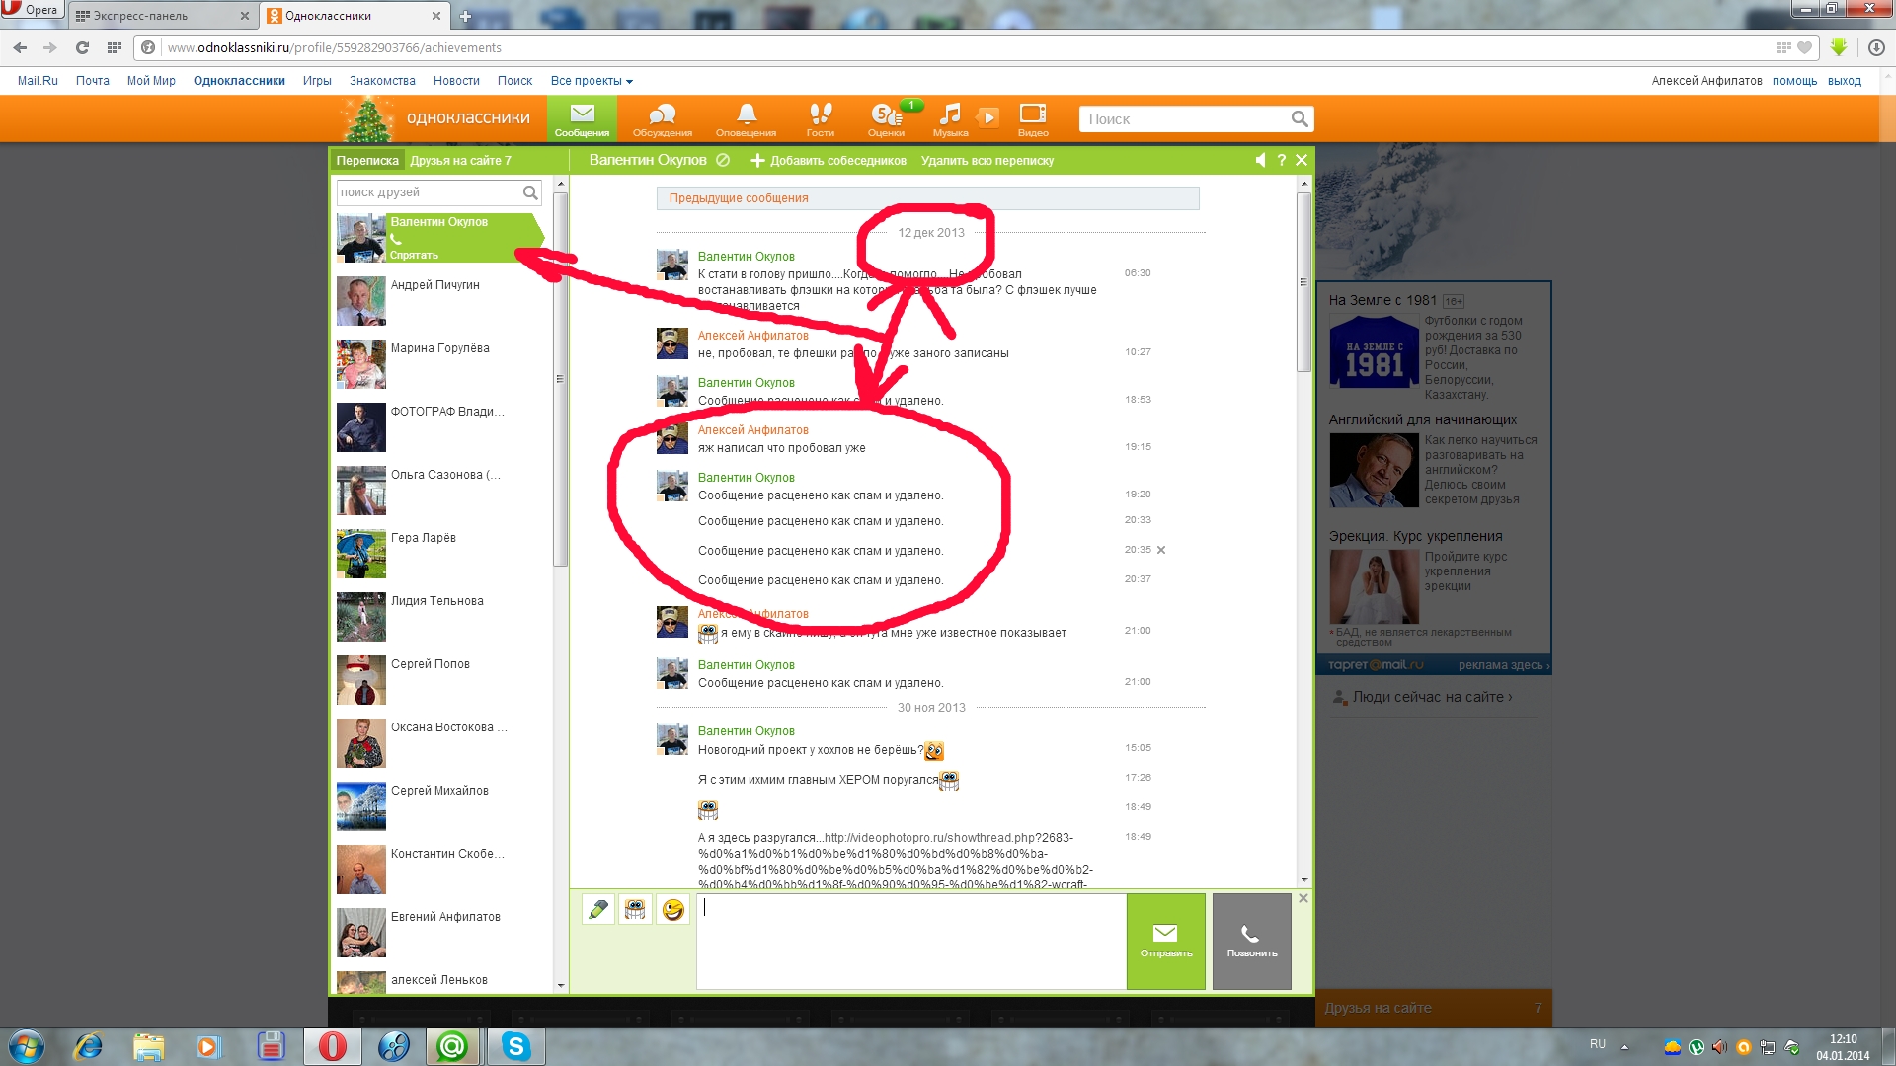Open Гости footprints icon
1896x1066 pixels.
(820, 118)
